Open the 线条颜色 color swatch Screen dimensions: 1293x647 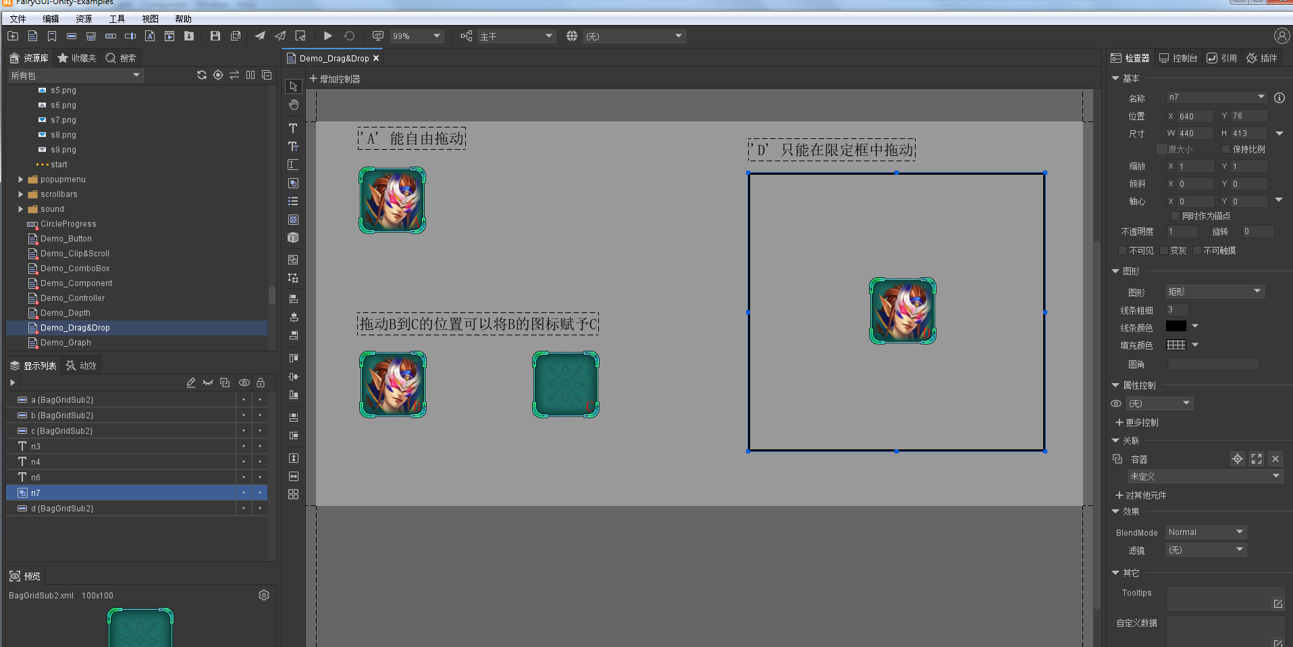click(x=1177, y=326)
